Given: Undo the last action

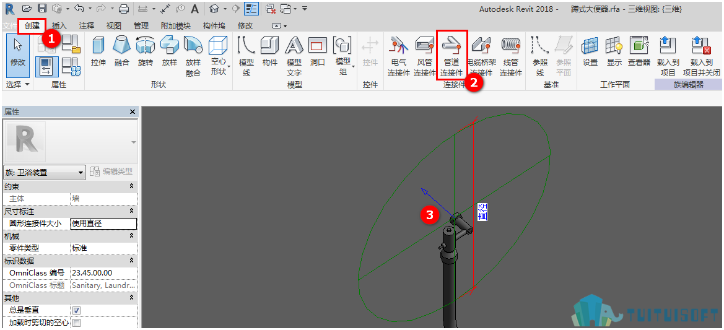Looking at the screenshot, I should click(x=79, y=8).
